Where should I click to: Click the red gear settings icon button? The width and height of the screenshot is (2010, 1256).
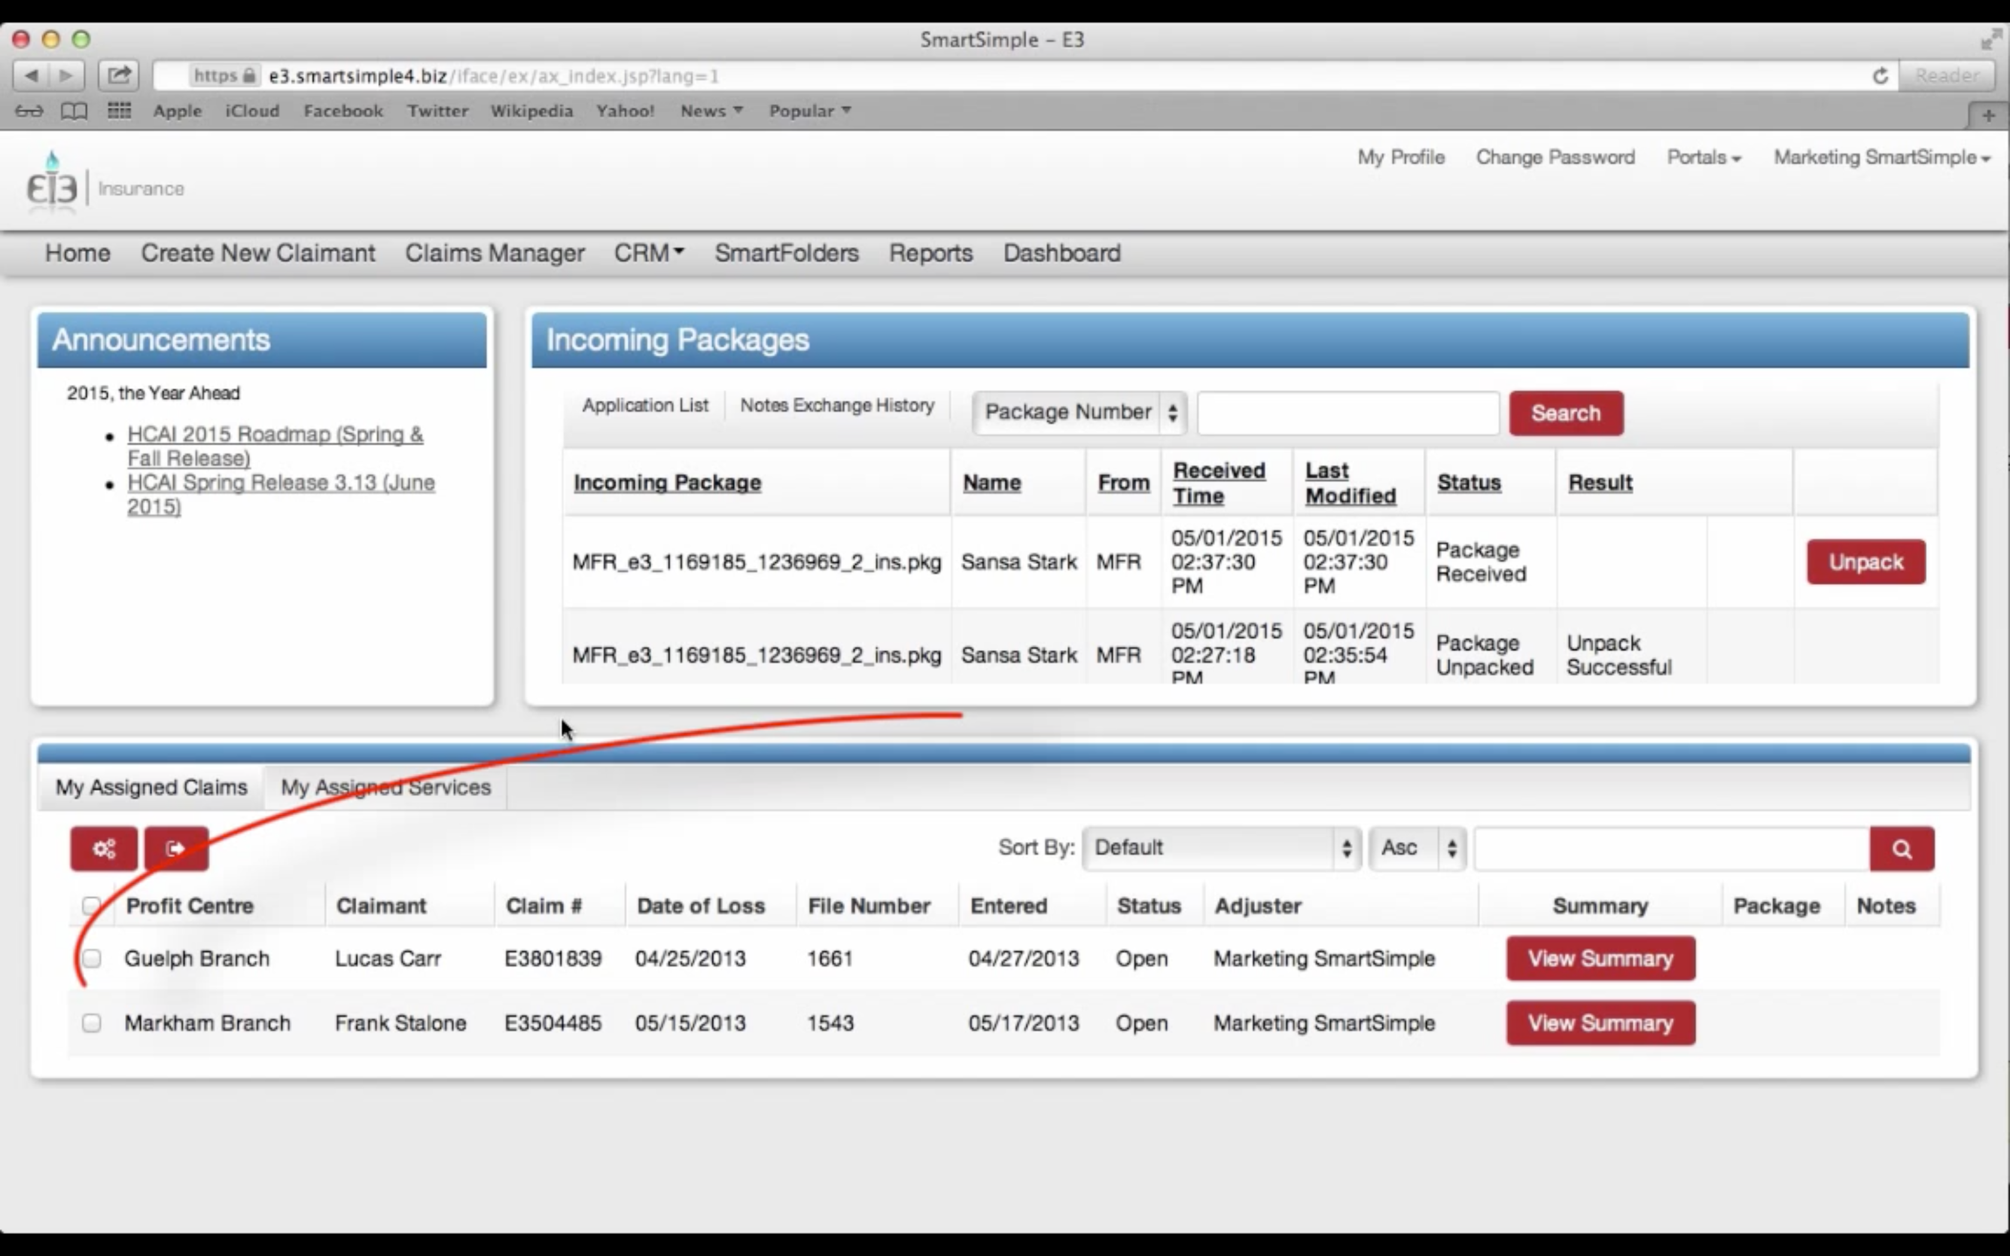104,848
